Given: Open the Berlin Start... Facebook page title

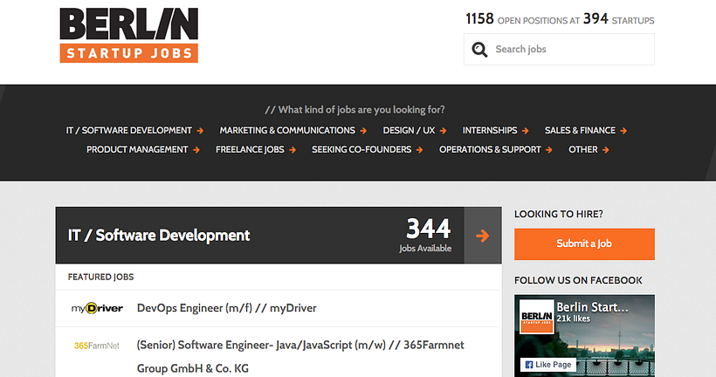Looking at the screenshot, I should 592,307.
